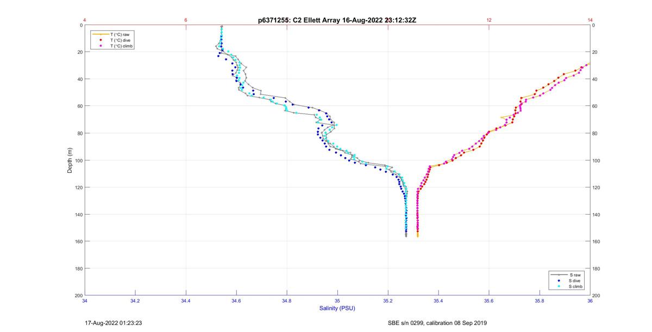652x332 pixels.
Task: Click the 34.8 salinity tick label
Action: (286, 300)
